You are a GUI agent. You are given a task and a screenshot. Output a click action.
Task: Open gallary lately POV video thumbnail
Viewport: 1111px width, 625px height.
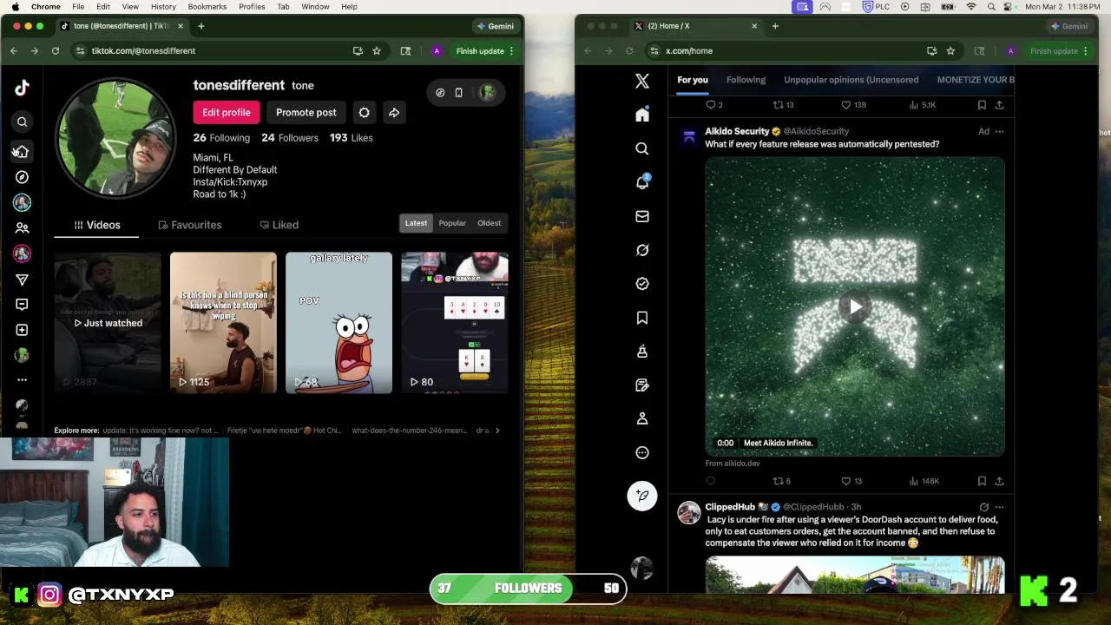pos(339,323)
